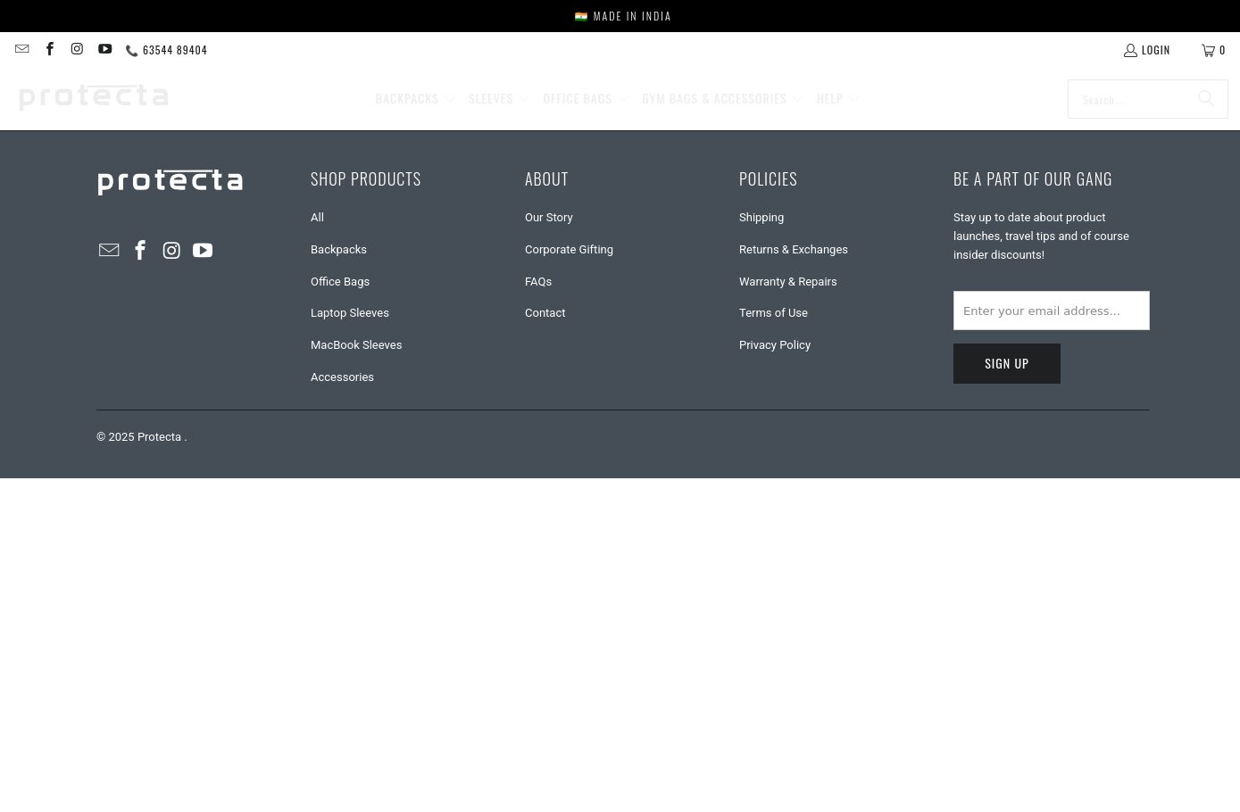Screen dimensions: 1240x812
Task: Expand the Backpacks dropdown menu
Action: [415, 99]
